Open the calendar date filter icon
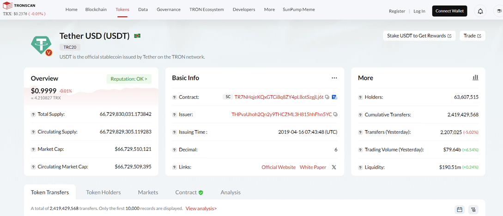503x216 pixels. pyautogui.click(x=460, y=210)
